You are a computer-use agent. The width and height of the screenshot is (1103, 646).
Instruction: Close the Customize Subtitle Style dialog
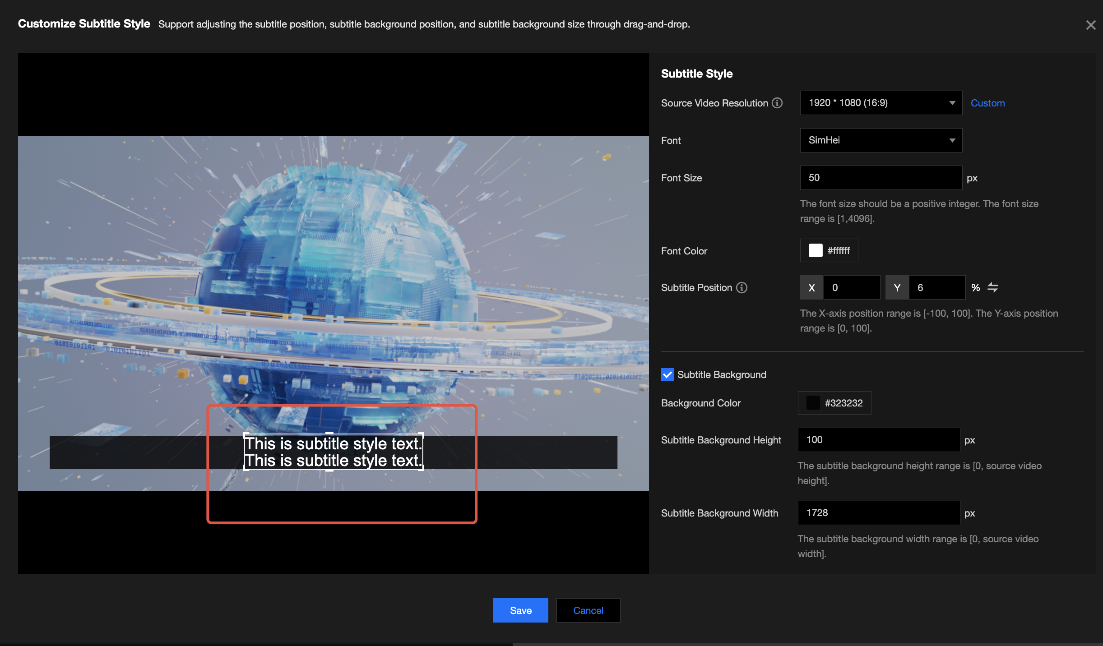pyautogui.click(x=1090, y=25)
